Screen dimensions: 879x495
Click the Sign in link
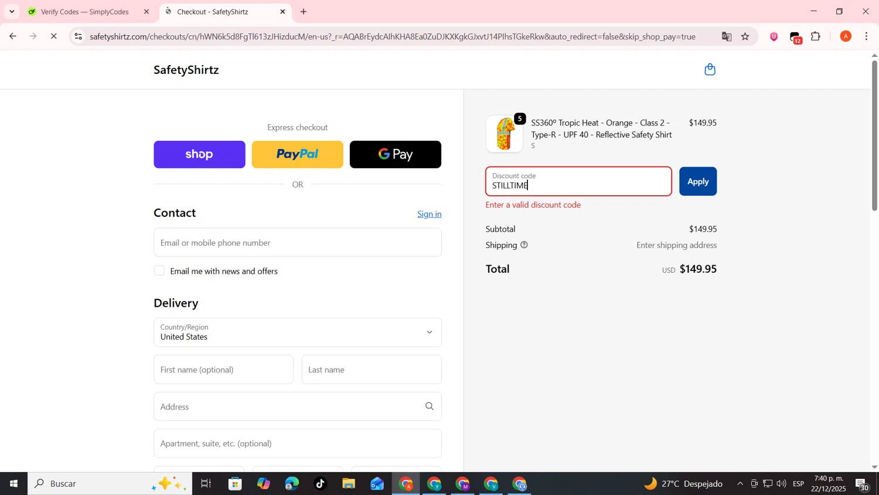430,214
